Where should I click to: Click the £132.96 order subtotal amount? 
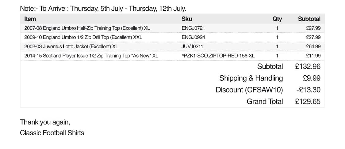coord(308,66)
